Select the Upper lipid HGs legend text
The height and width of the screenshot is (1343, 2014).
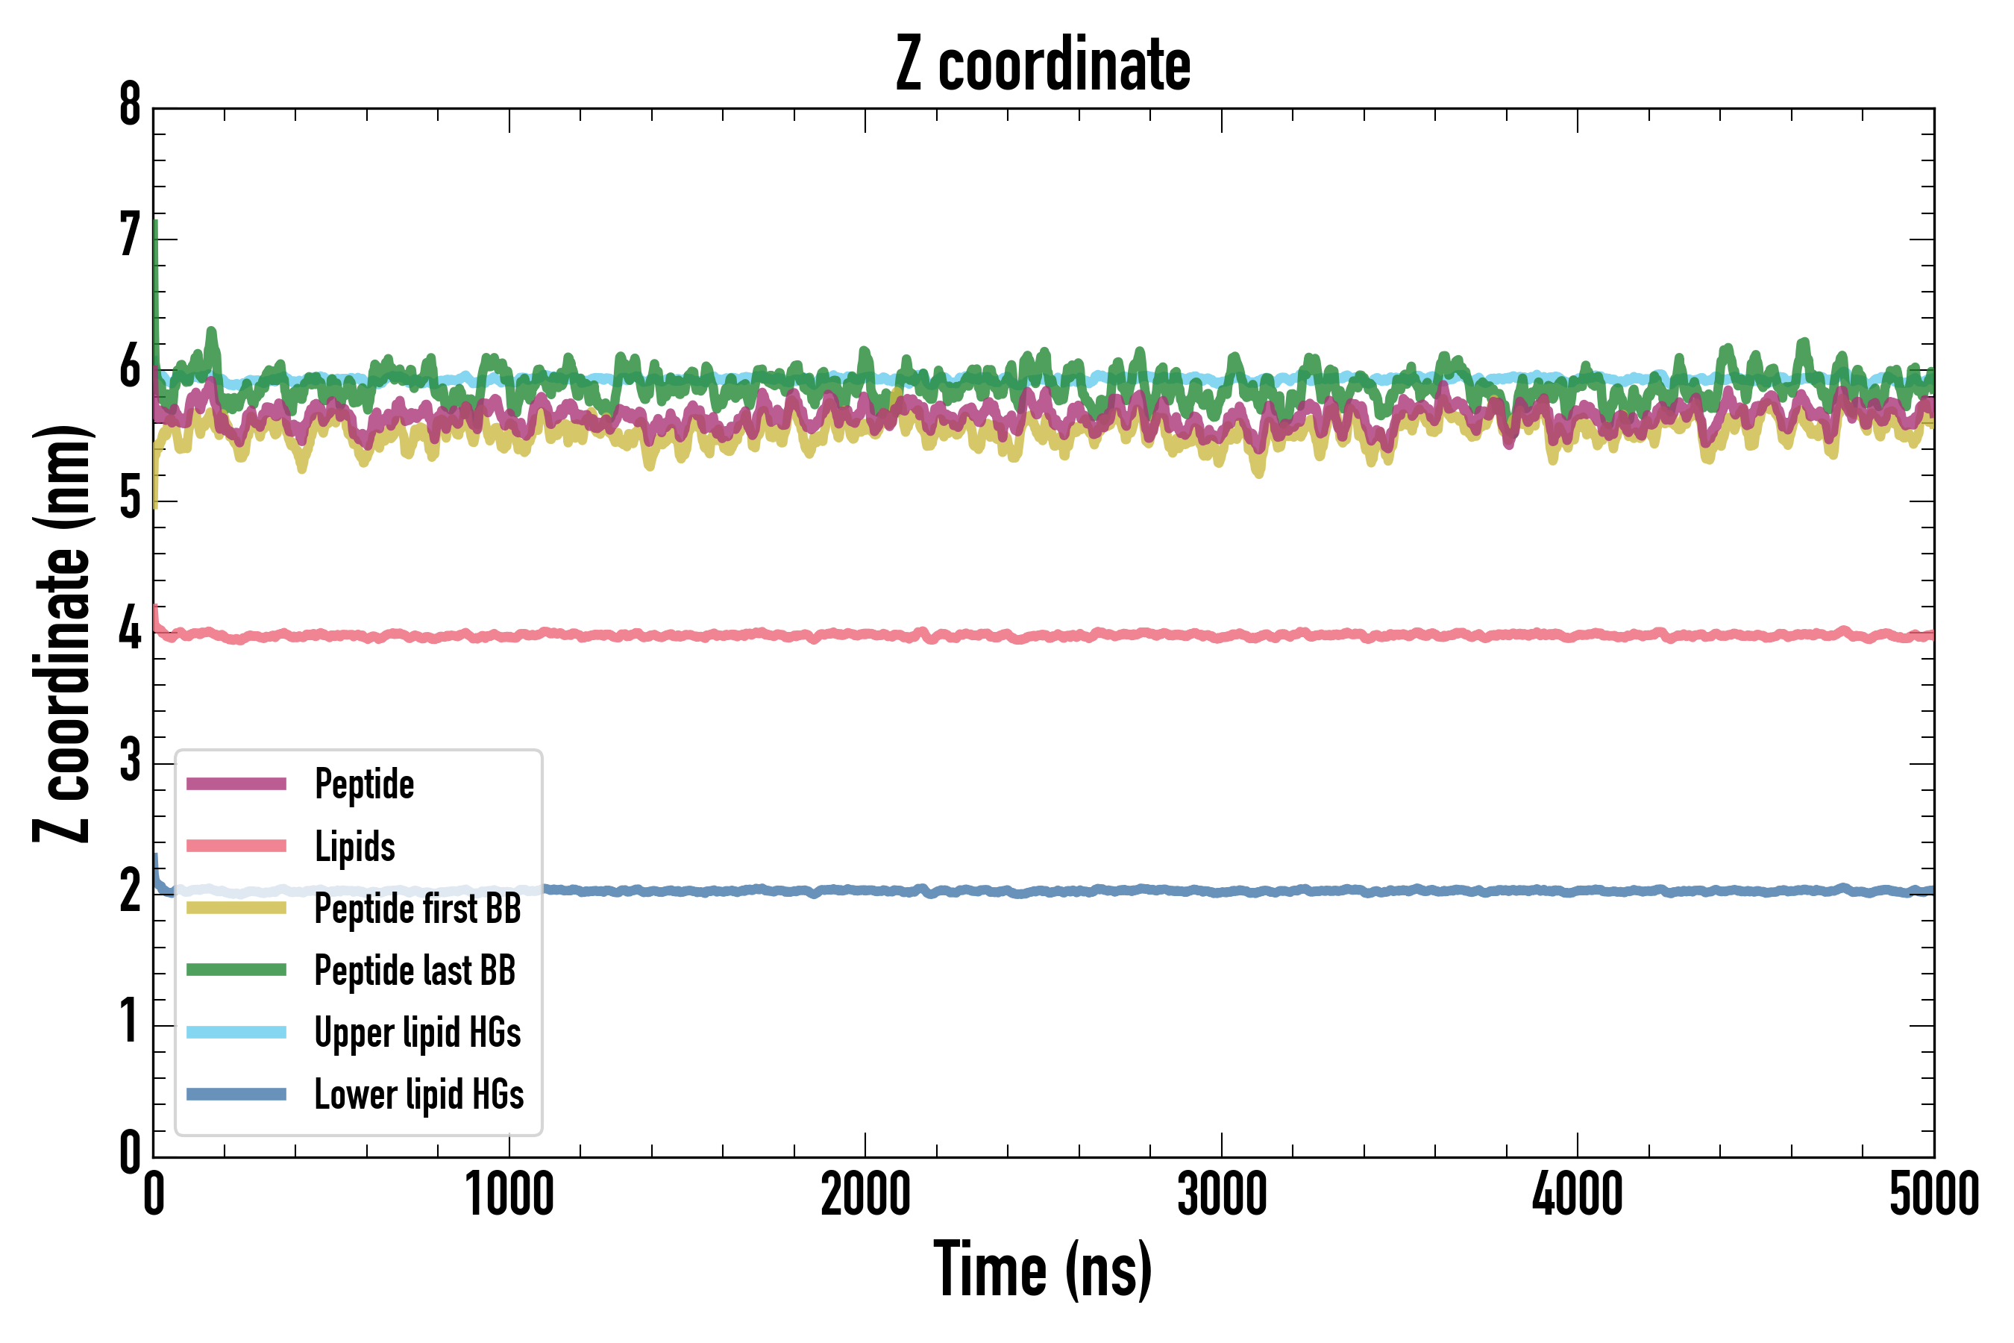point(418,1032)
